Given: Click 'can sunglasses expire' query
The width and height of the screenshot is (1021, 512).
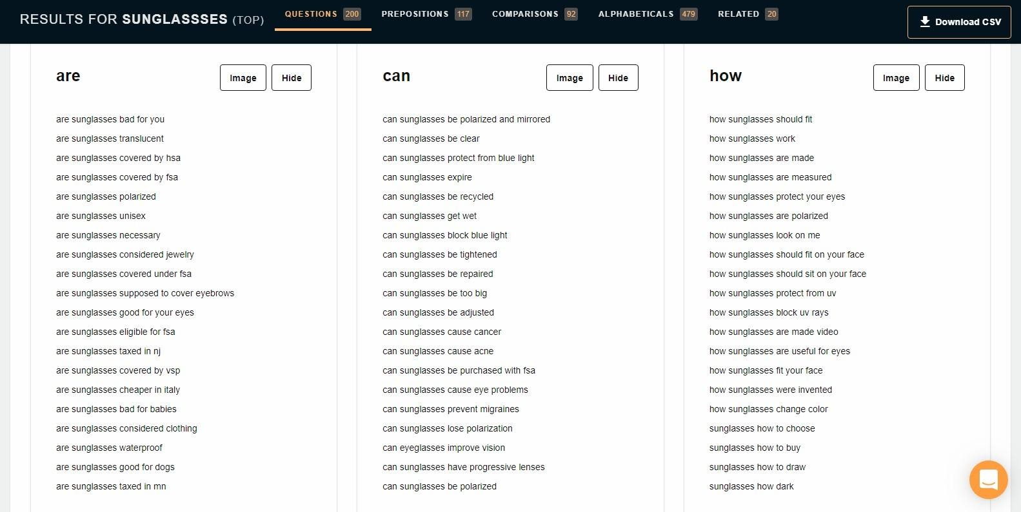Looking at the screenshot, I should point(427,177).
